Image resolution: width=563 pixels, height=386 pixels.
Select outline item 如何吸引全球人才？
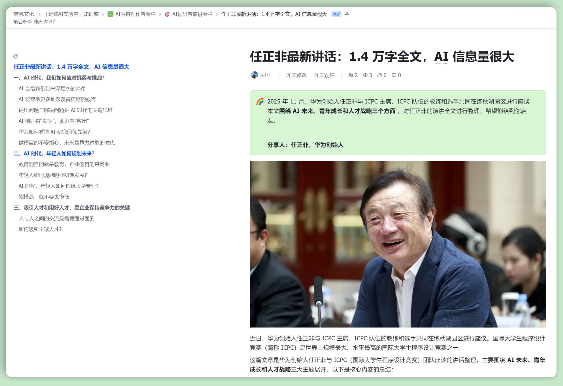pos(40,229)
